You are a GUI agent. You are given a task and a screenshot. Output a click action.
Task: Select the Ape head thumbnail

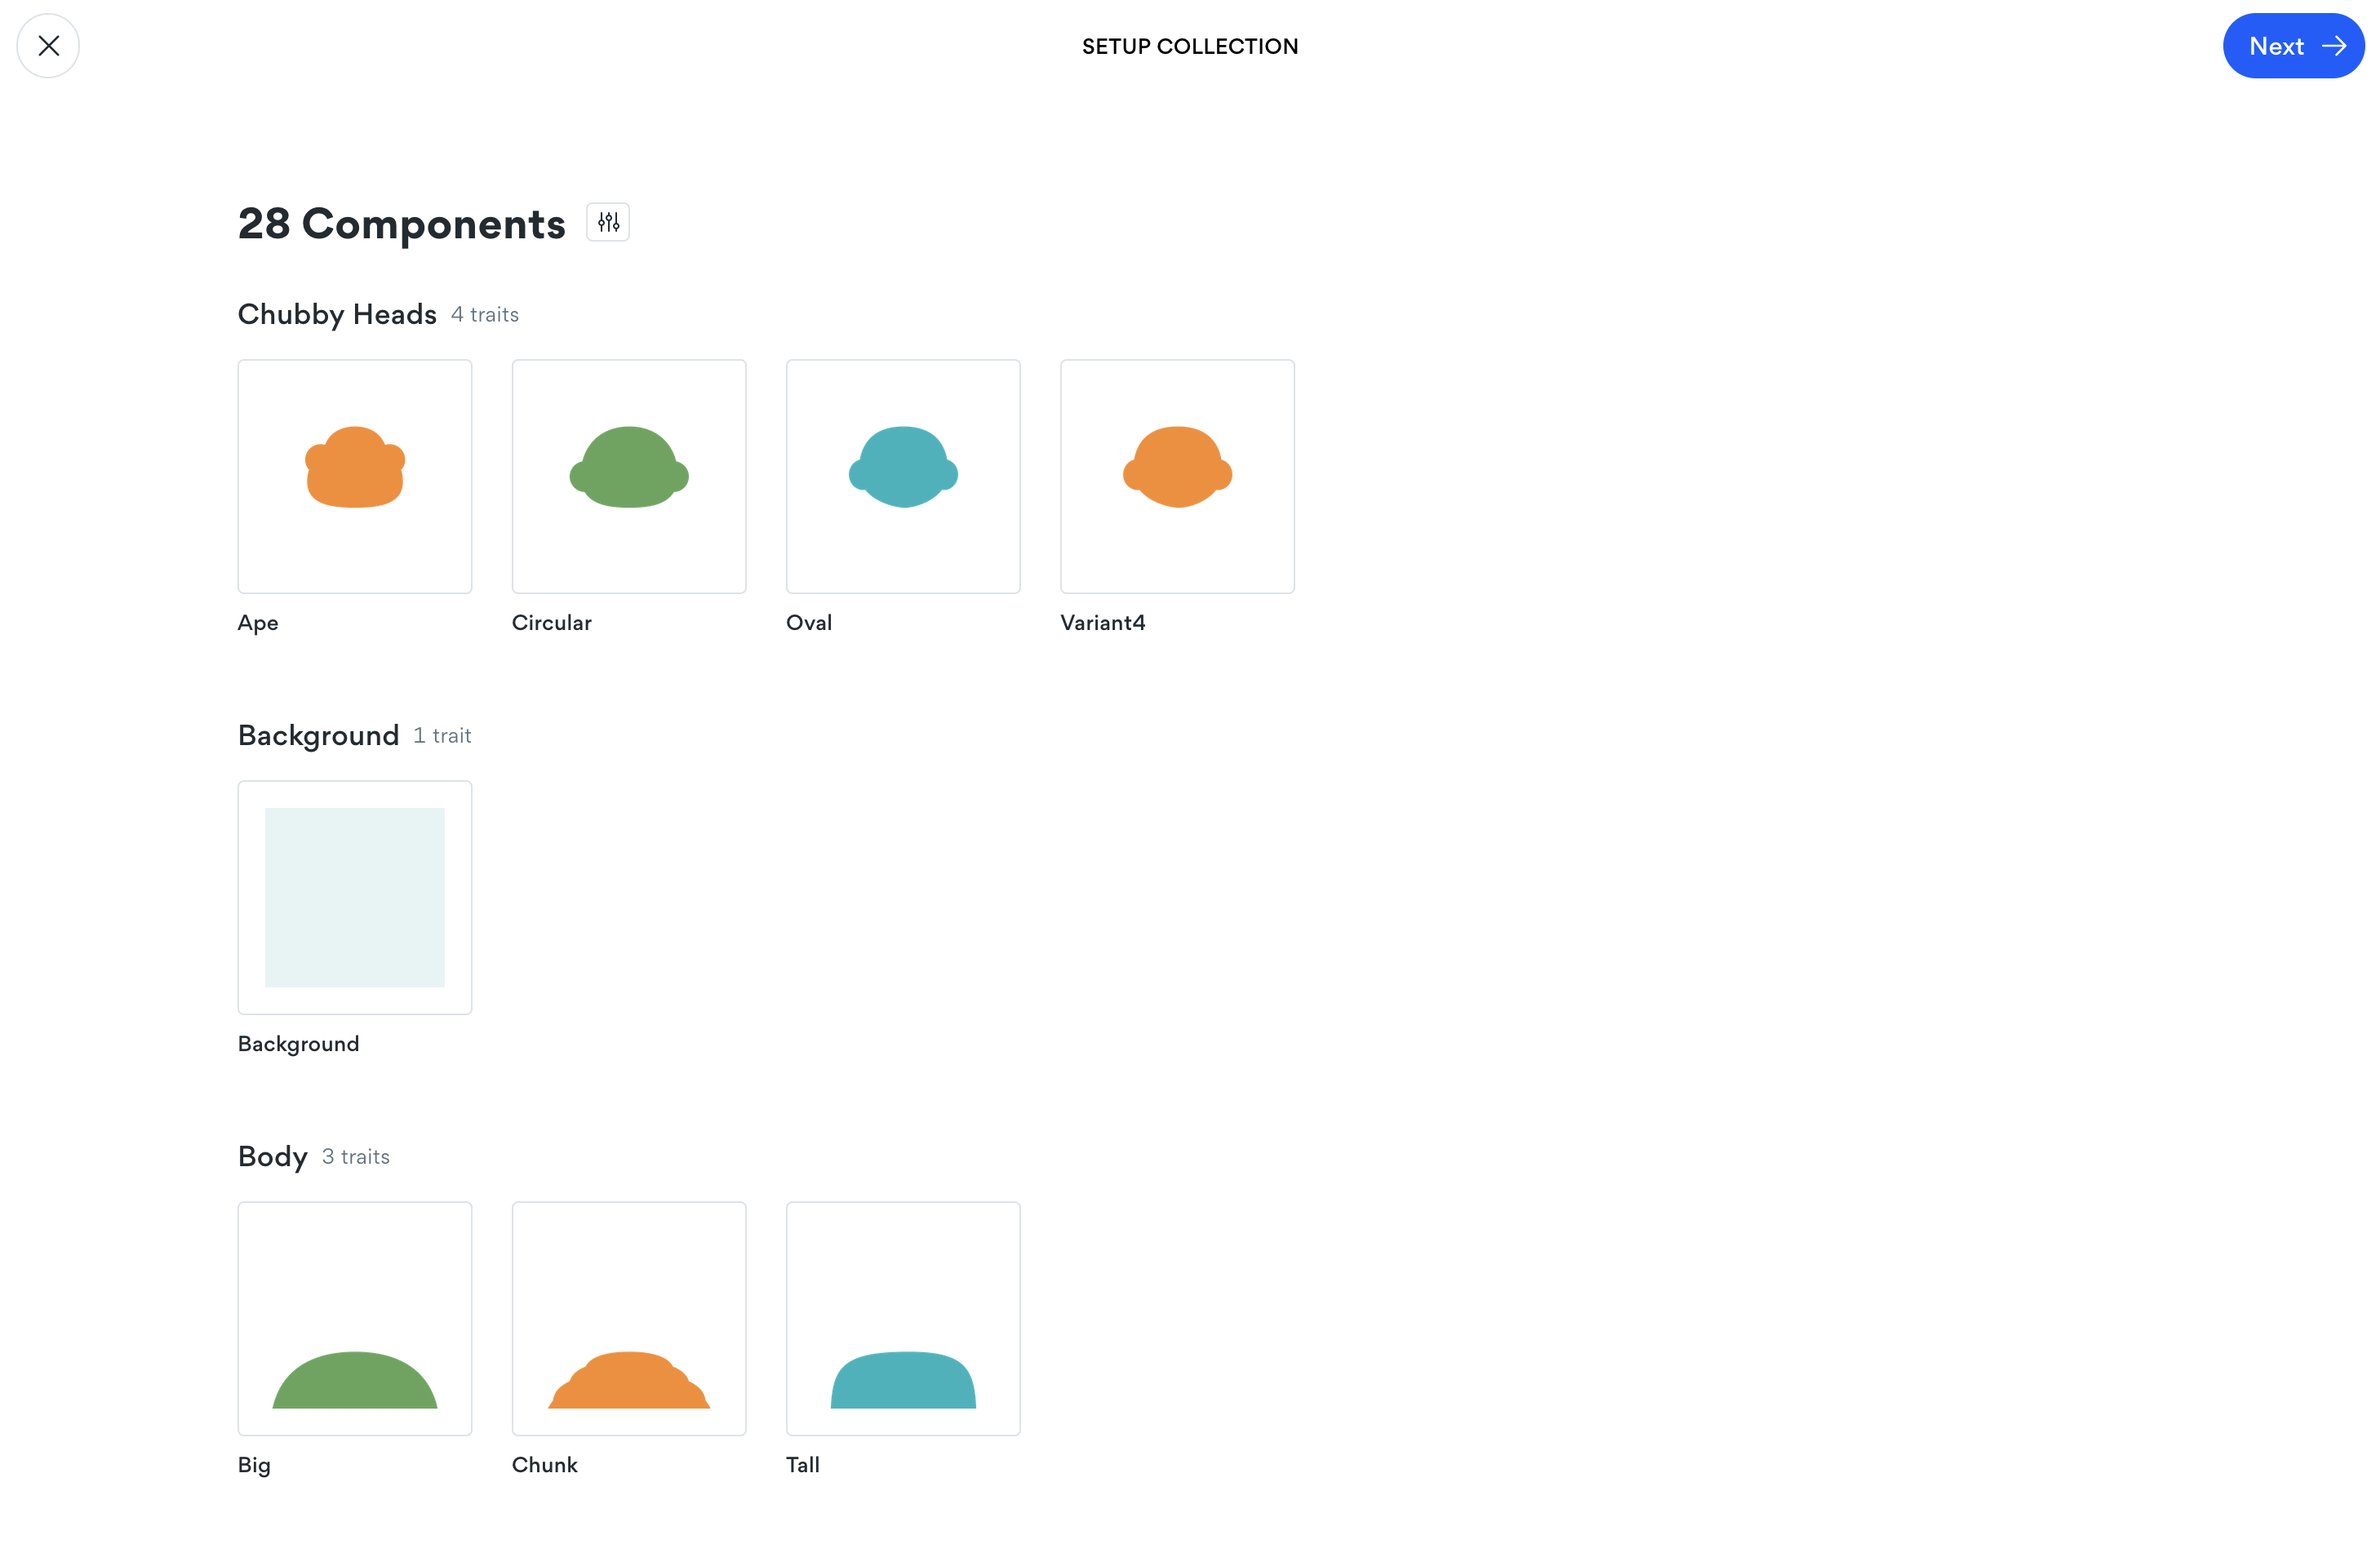[354, 476]
